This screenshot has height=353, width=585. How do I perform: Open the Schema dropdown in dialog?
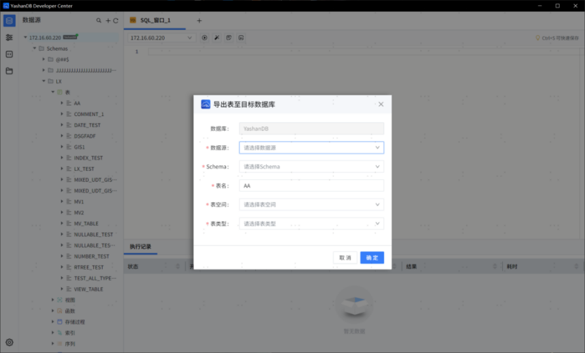pos(311,167)
